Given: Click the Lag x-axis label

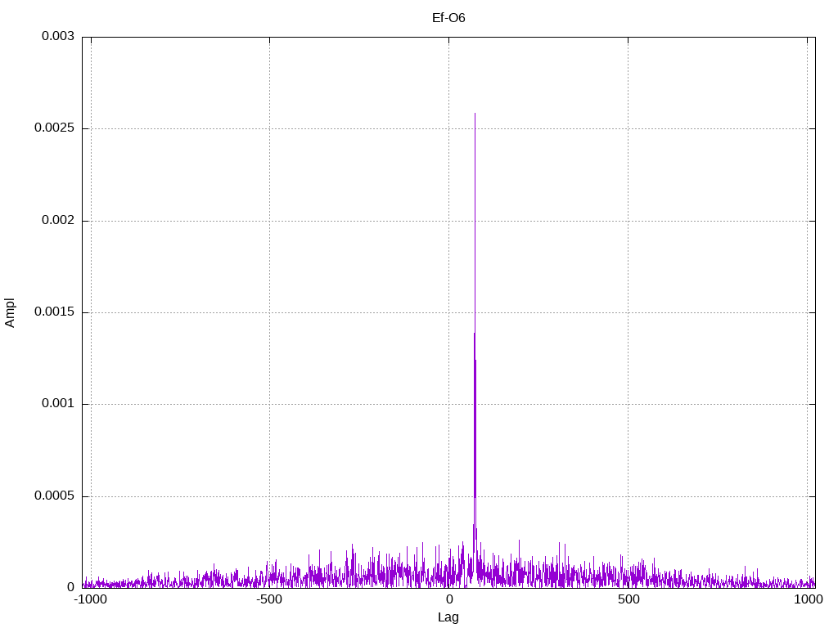Looking at the screenshot, I should click(448, 617).
